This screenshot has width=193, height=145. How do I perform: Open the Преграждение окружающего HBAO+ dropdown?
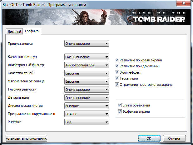click(87, 114)
